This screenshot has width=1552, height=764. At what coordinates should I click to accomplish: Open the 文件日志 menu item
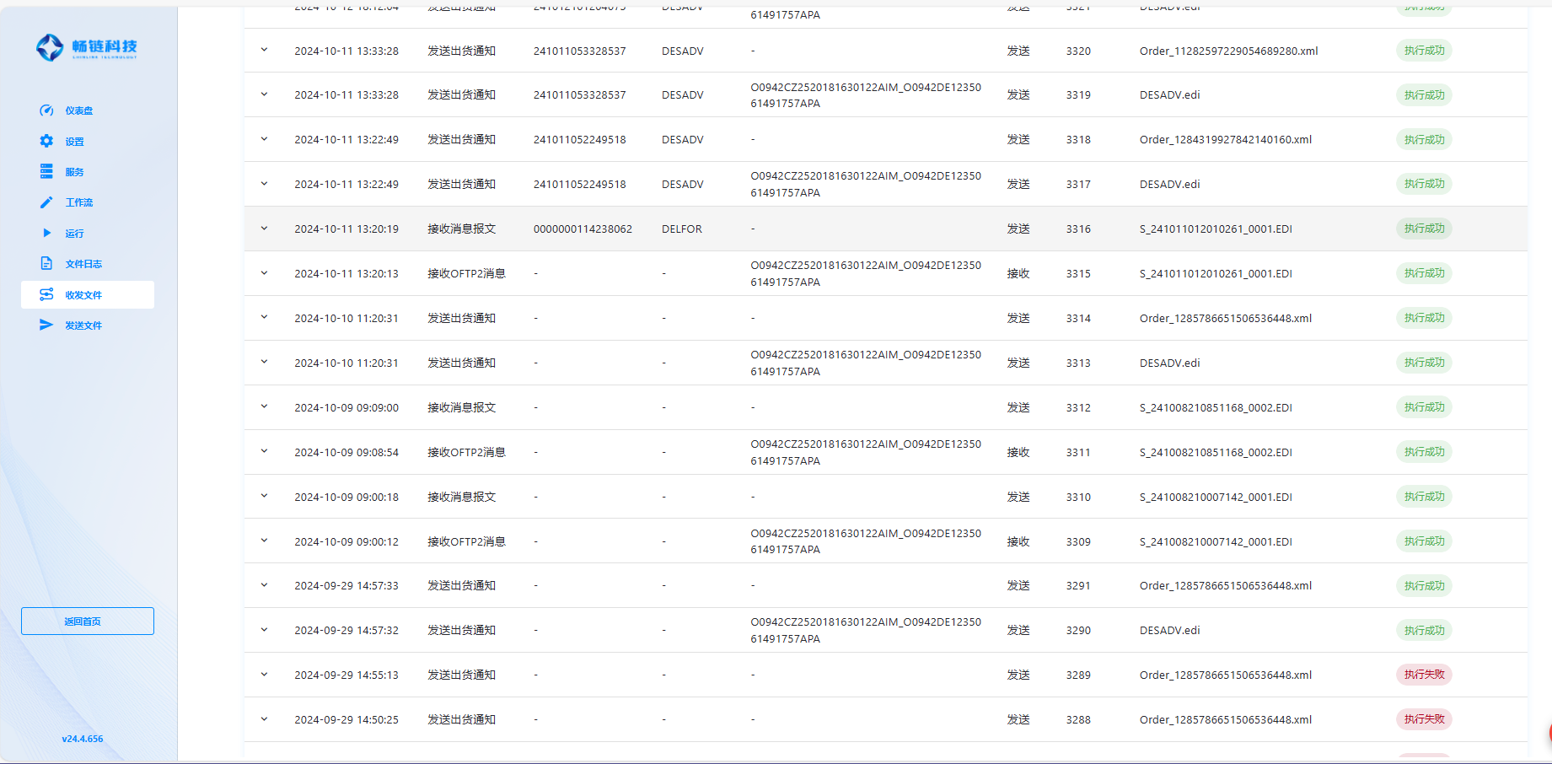(83, 264)
